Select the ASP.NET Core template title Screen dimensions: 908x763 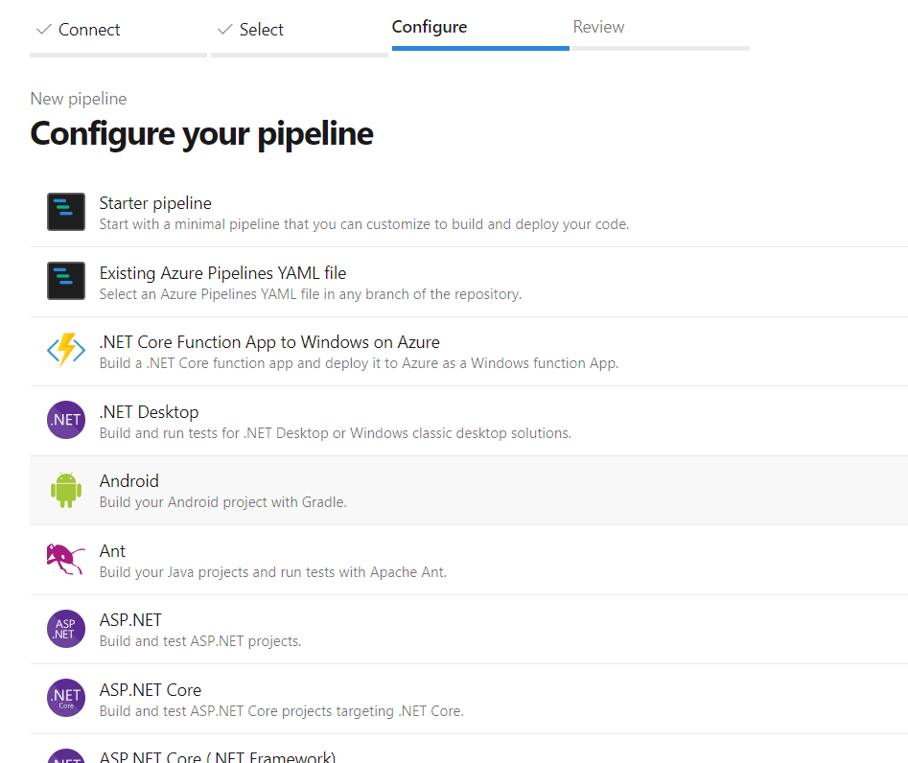pyautogui.click(x=150, y=690)
